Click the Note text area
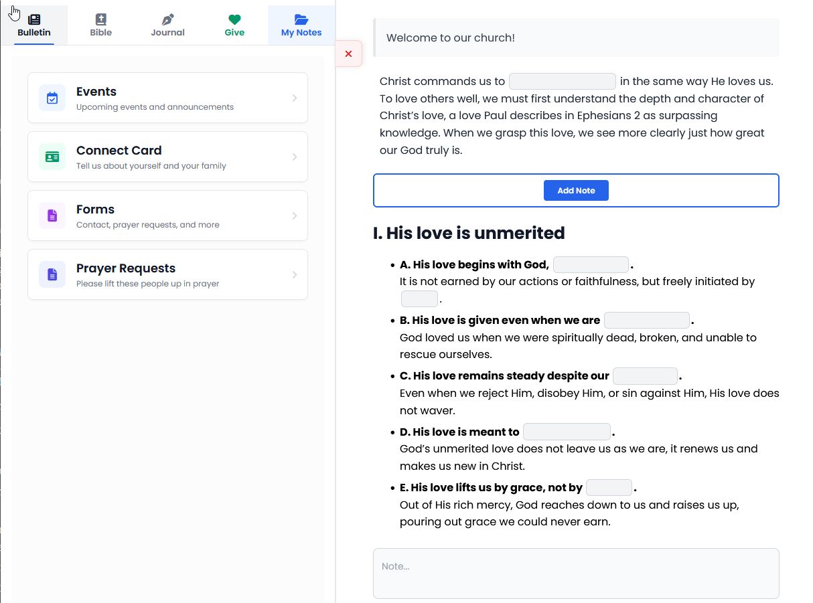This screenshot has width=813, height=603. pyautogui.click(x=576, y=574)
